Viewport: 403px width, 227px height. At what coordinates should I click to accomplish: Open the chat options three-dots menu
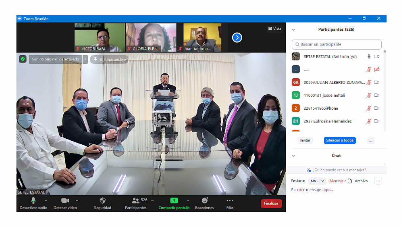coord(378,181)
